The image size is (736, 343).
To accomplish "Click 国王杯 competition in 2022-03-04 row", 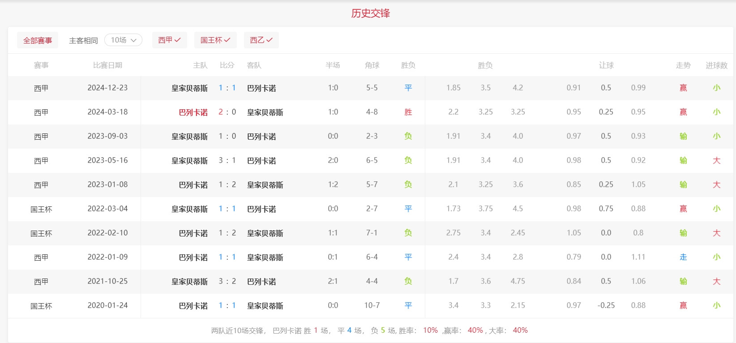I will [41, 209].
